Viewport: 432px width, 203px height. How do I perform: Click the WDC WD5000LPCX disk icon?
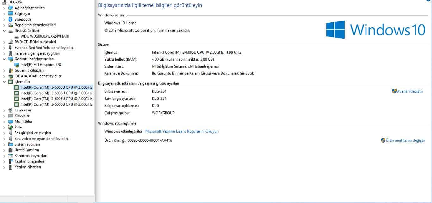tap(16, 36)
